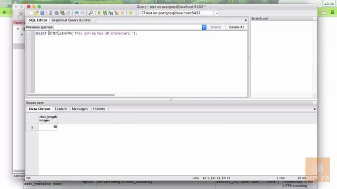Create a new query with the blank page icon
The height and width of the screenshot is (189, 337).
[x=31, y=13]
